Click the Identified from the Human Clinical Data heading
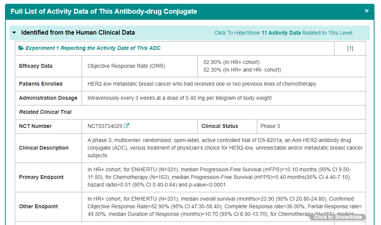The width and height of the screenshot is (381, 225). [x=78, y=33]
